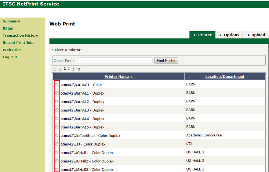The height and width of the screenshot is (172, 269).
Task: Switch to the 2. Options tab
Action: [229, 35]
